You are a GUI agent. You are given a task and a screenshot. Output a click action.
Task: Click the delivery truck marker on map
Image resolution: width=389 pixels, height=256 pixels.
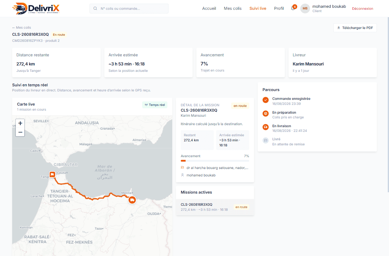[x=132, y=200]
